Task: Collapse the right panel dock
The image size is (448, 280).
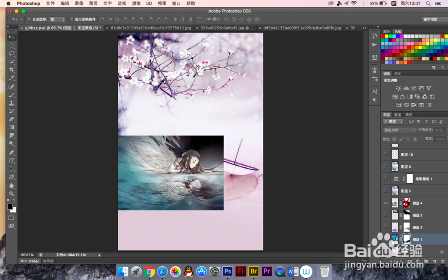Action: click(x=378, y=26)
